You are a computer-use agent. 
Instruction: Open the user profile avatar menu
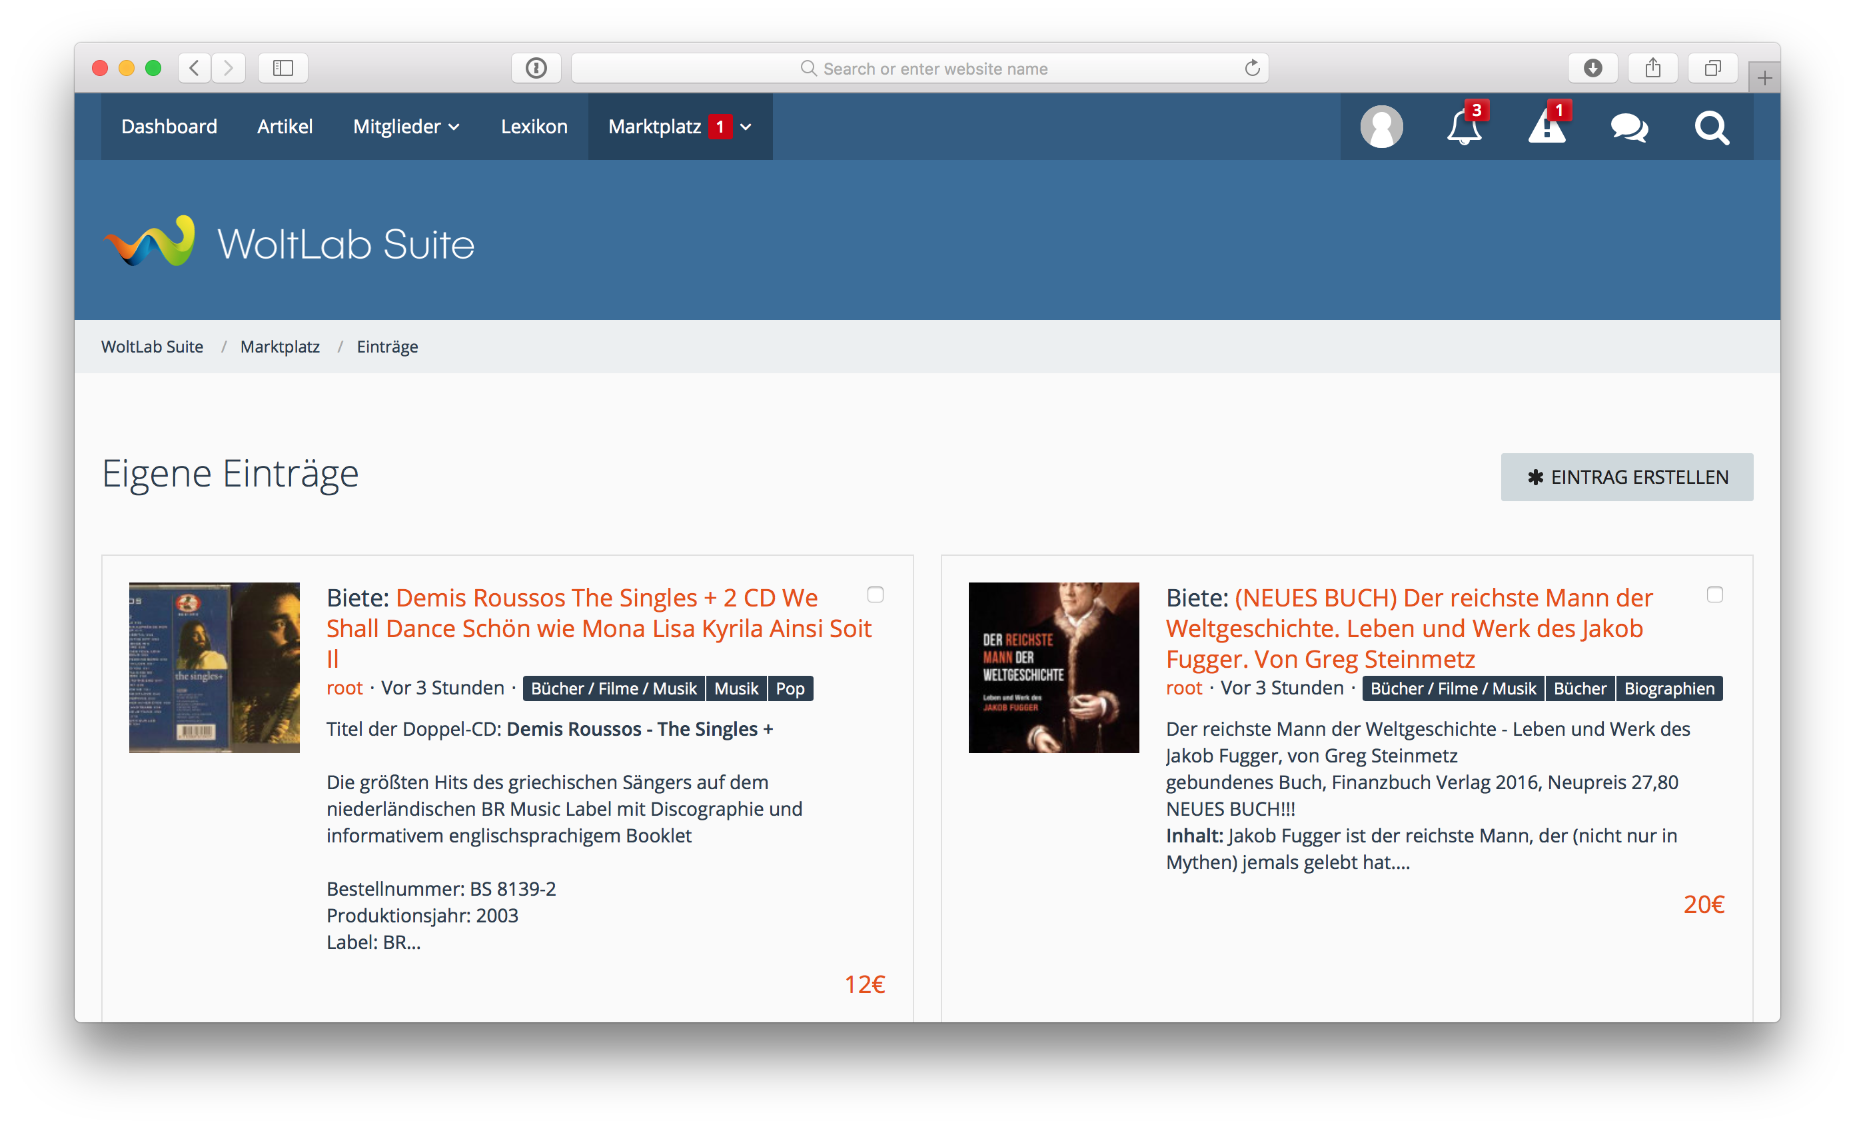click(1381, 127)
